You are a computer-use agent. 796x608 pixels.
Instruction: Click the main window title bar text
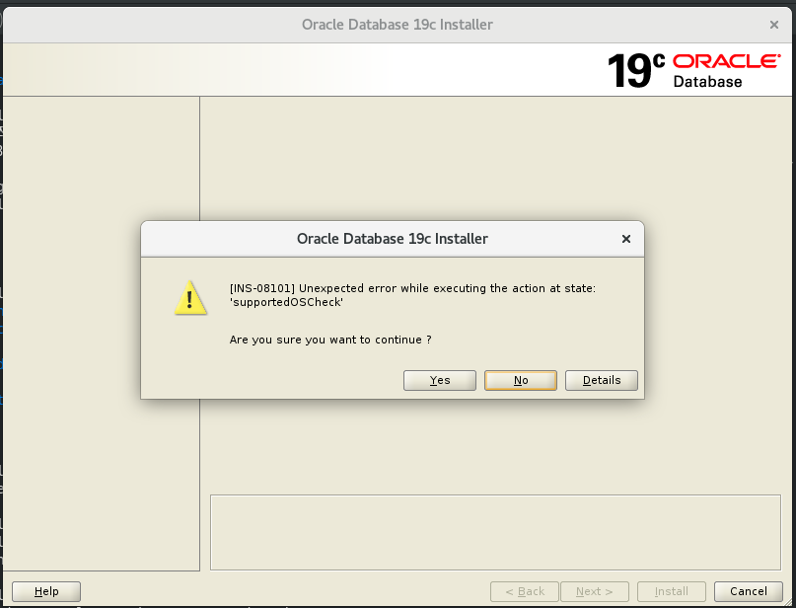click(x=398, y=25)
